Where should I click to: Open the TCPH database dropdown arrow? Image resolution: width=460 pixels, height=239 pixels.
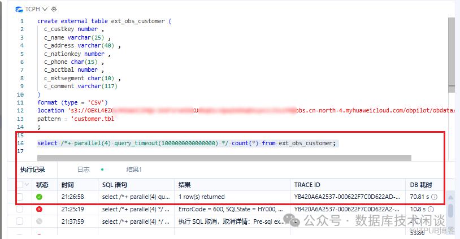(x=45, y=10)
